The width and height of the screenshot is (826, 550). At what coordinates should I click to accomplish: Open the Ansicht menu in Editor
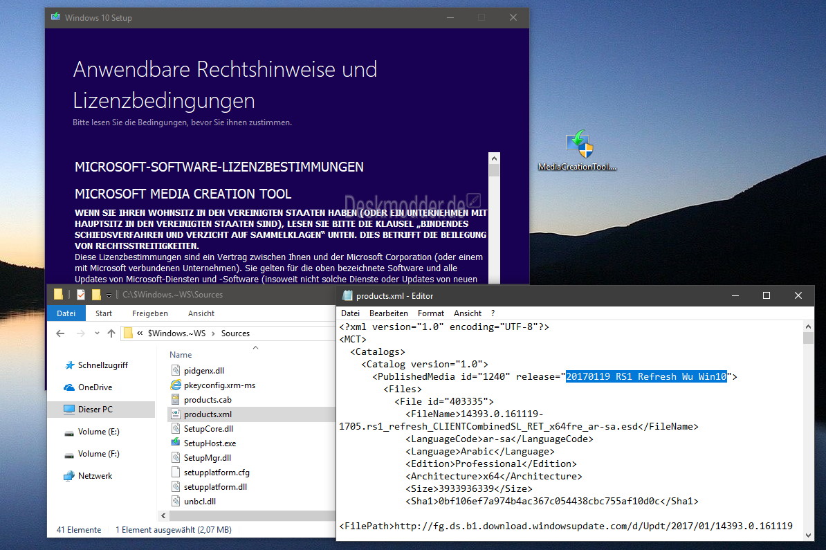[x=468, y=313]
